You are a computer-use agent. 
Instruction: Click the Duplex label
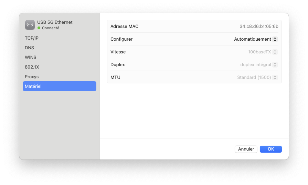tap(118, 65)
